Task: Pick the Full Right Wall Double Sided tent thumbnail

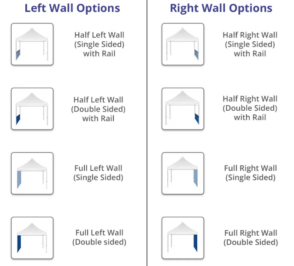Action: pos(183,238)
